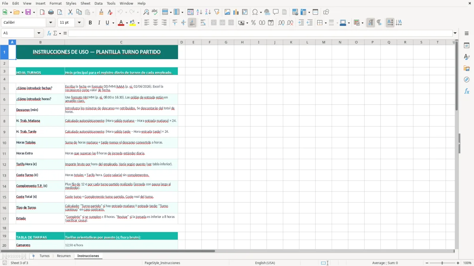
Task: Click the 100% zoom level
Action: point(467,263)
